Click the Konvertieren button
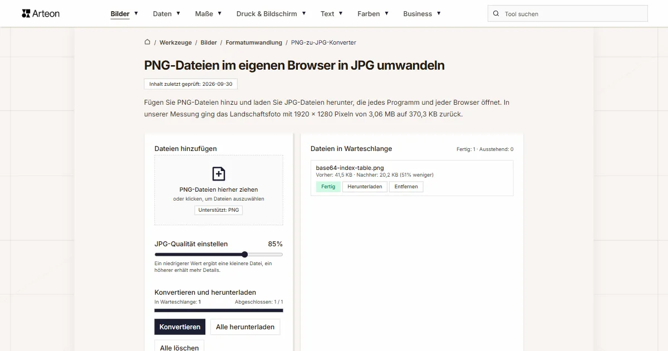This screenshot has height=351, width=668. point(180,327)
